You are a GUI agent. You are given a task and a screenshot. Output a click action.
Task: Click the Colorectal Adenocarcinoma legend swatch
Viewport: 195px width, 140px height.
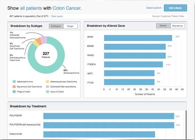pyautogui.click(x=48, y=87)
